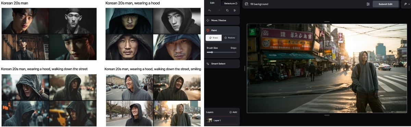Open the small sunlit-street backpack man image

(177, 113)
